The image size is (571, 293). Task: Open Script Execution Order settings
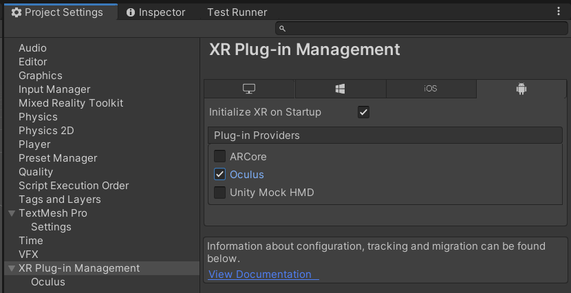(74, 186)
